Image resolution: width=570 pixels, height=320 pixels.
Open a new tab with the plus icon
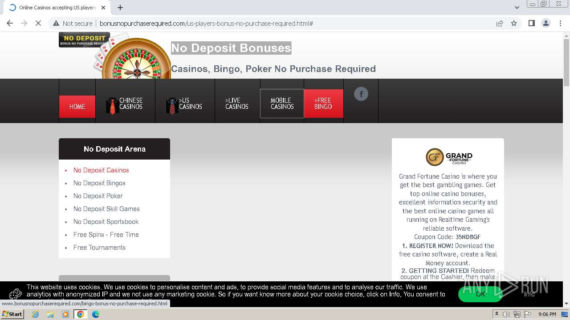point(120,8)
